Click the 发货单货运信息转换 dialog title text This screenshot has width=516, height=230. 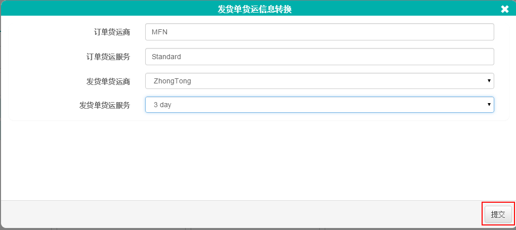254,10
